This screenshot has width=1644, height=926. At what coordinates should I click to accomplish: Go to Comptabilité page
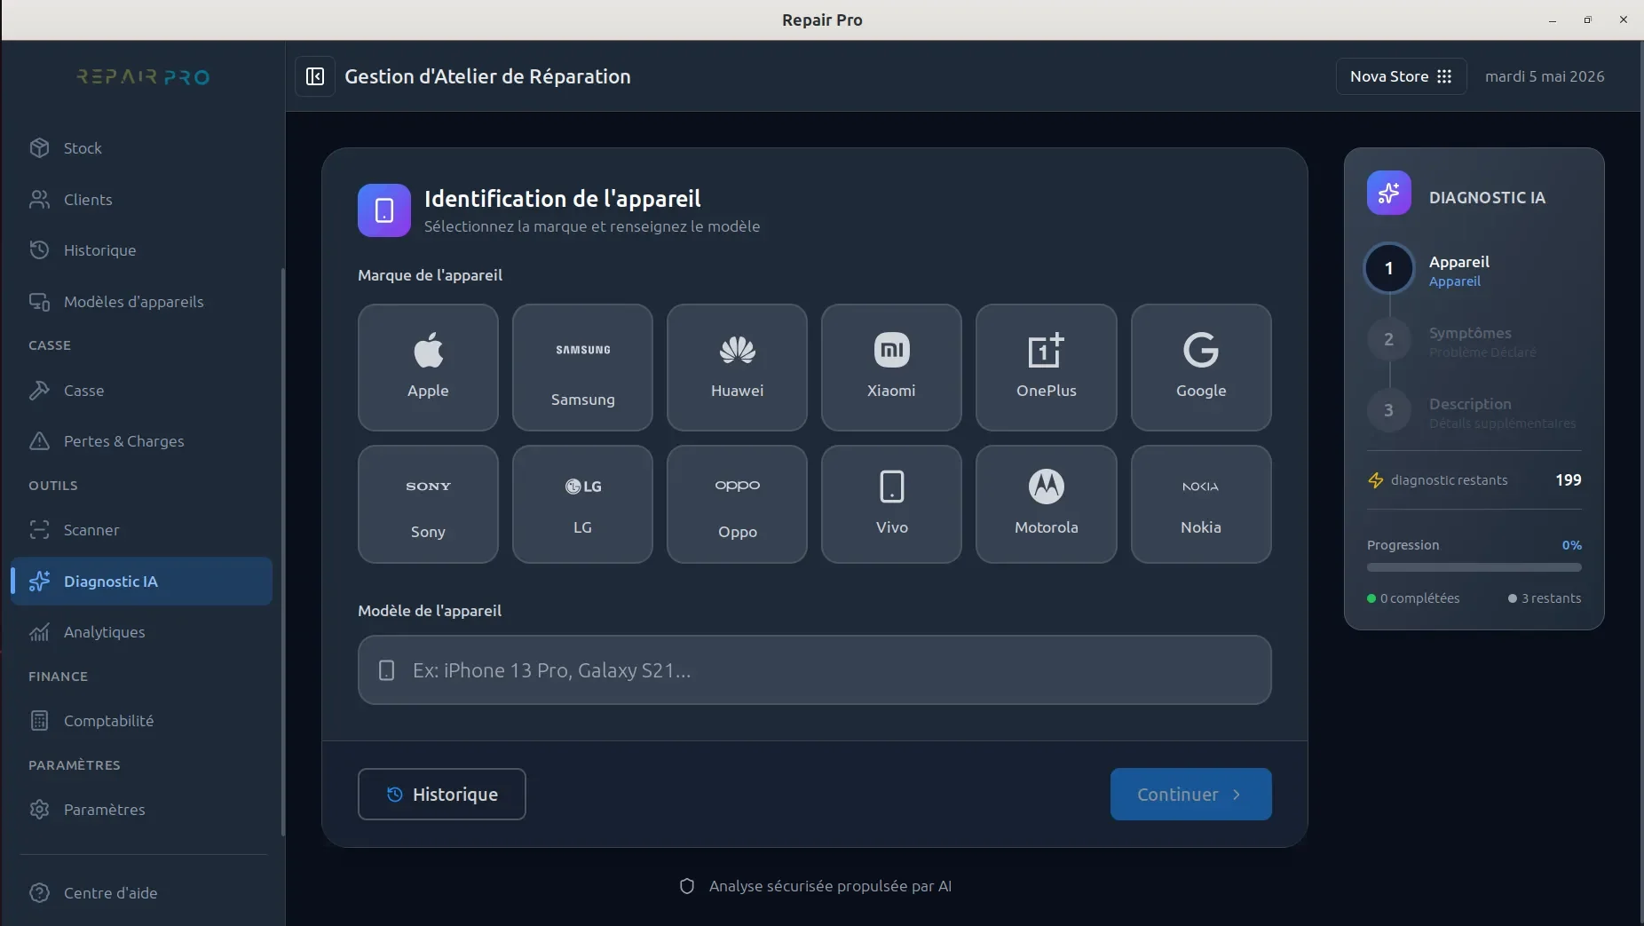[x=142, y=721]
